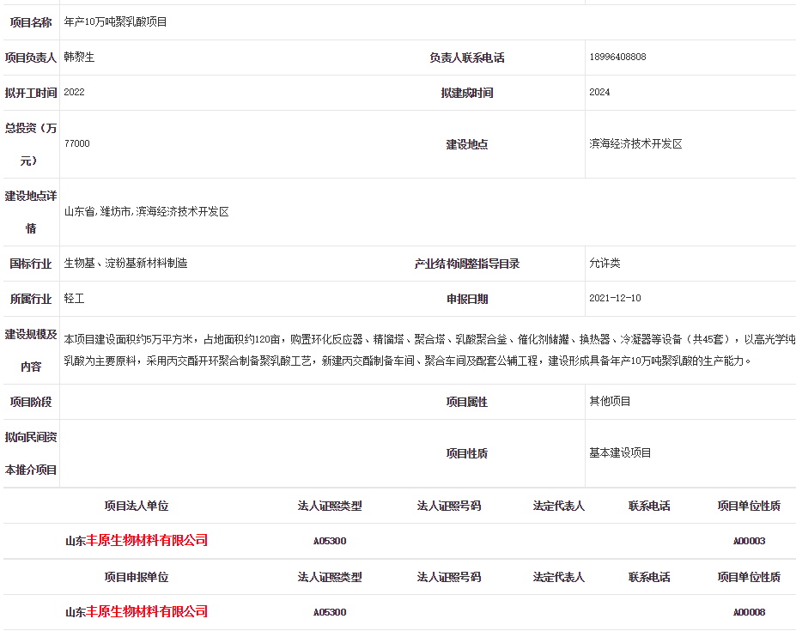Click planned start year 2022
This screenshot has width=796, height=631.
[74, 92]
